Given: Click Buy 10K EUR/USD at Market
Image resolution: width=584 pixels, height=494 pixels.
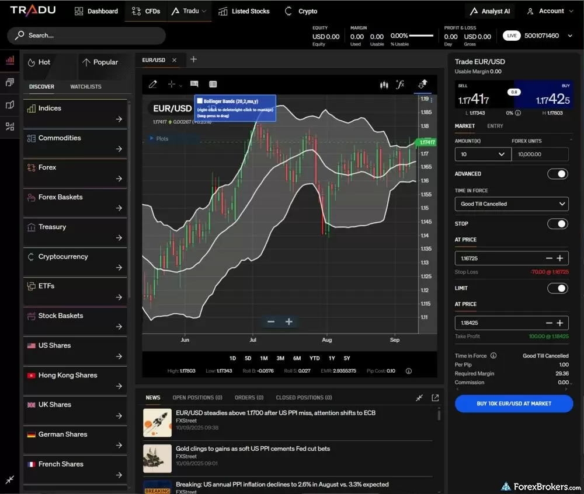Looking at the screenshot, I should pyautogui.click(x=513, y=404).
